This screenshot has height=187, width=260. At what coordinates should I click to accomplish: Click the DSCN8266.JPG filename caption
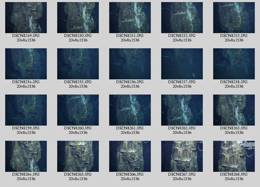(x=130, y=174)
